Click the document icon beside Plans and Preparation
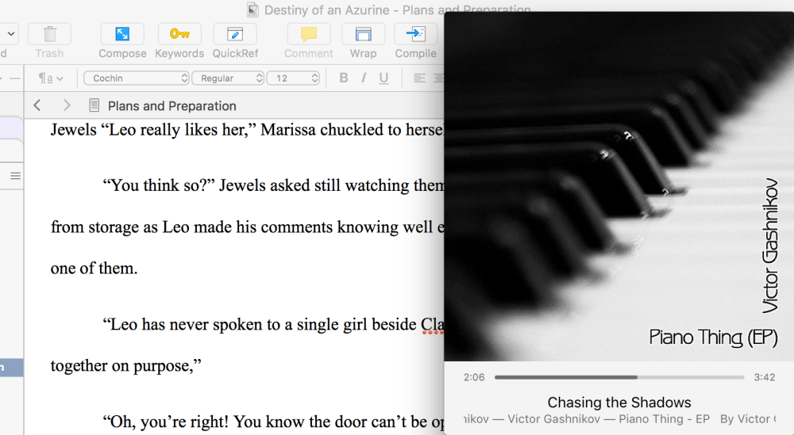 (x=94, y=105)
